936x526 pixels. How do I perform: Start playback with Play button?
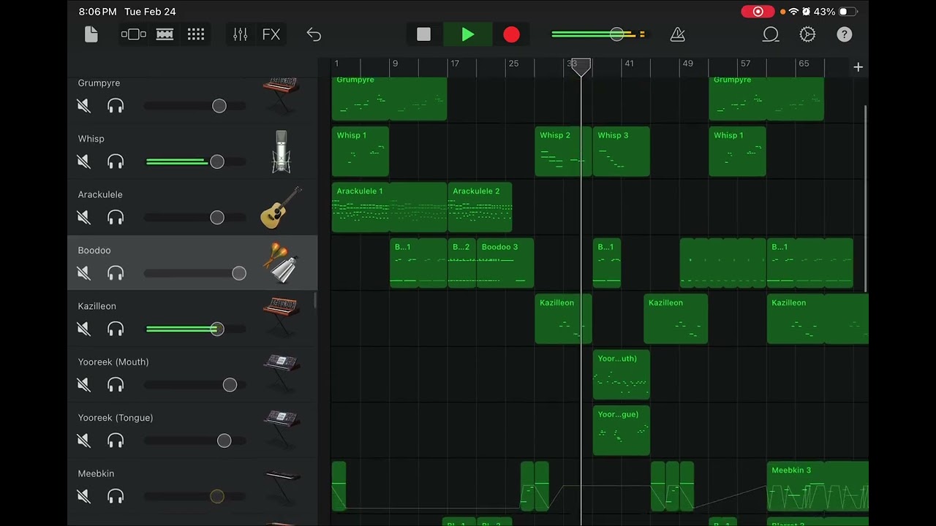[x=468, y=34]
